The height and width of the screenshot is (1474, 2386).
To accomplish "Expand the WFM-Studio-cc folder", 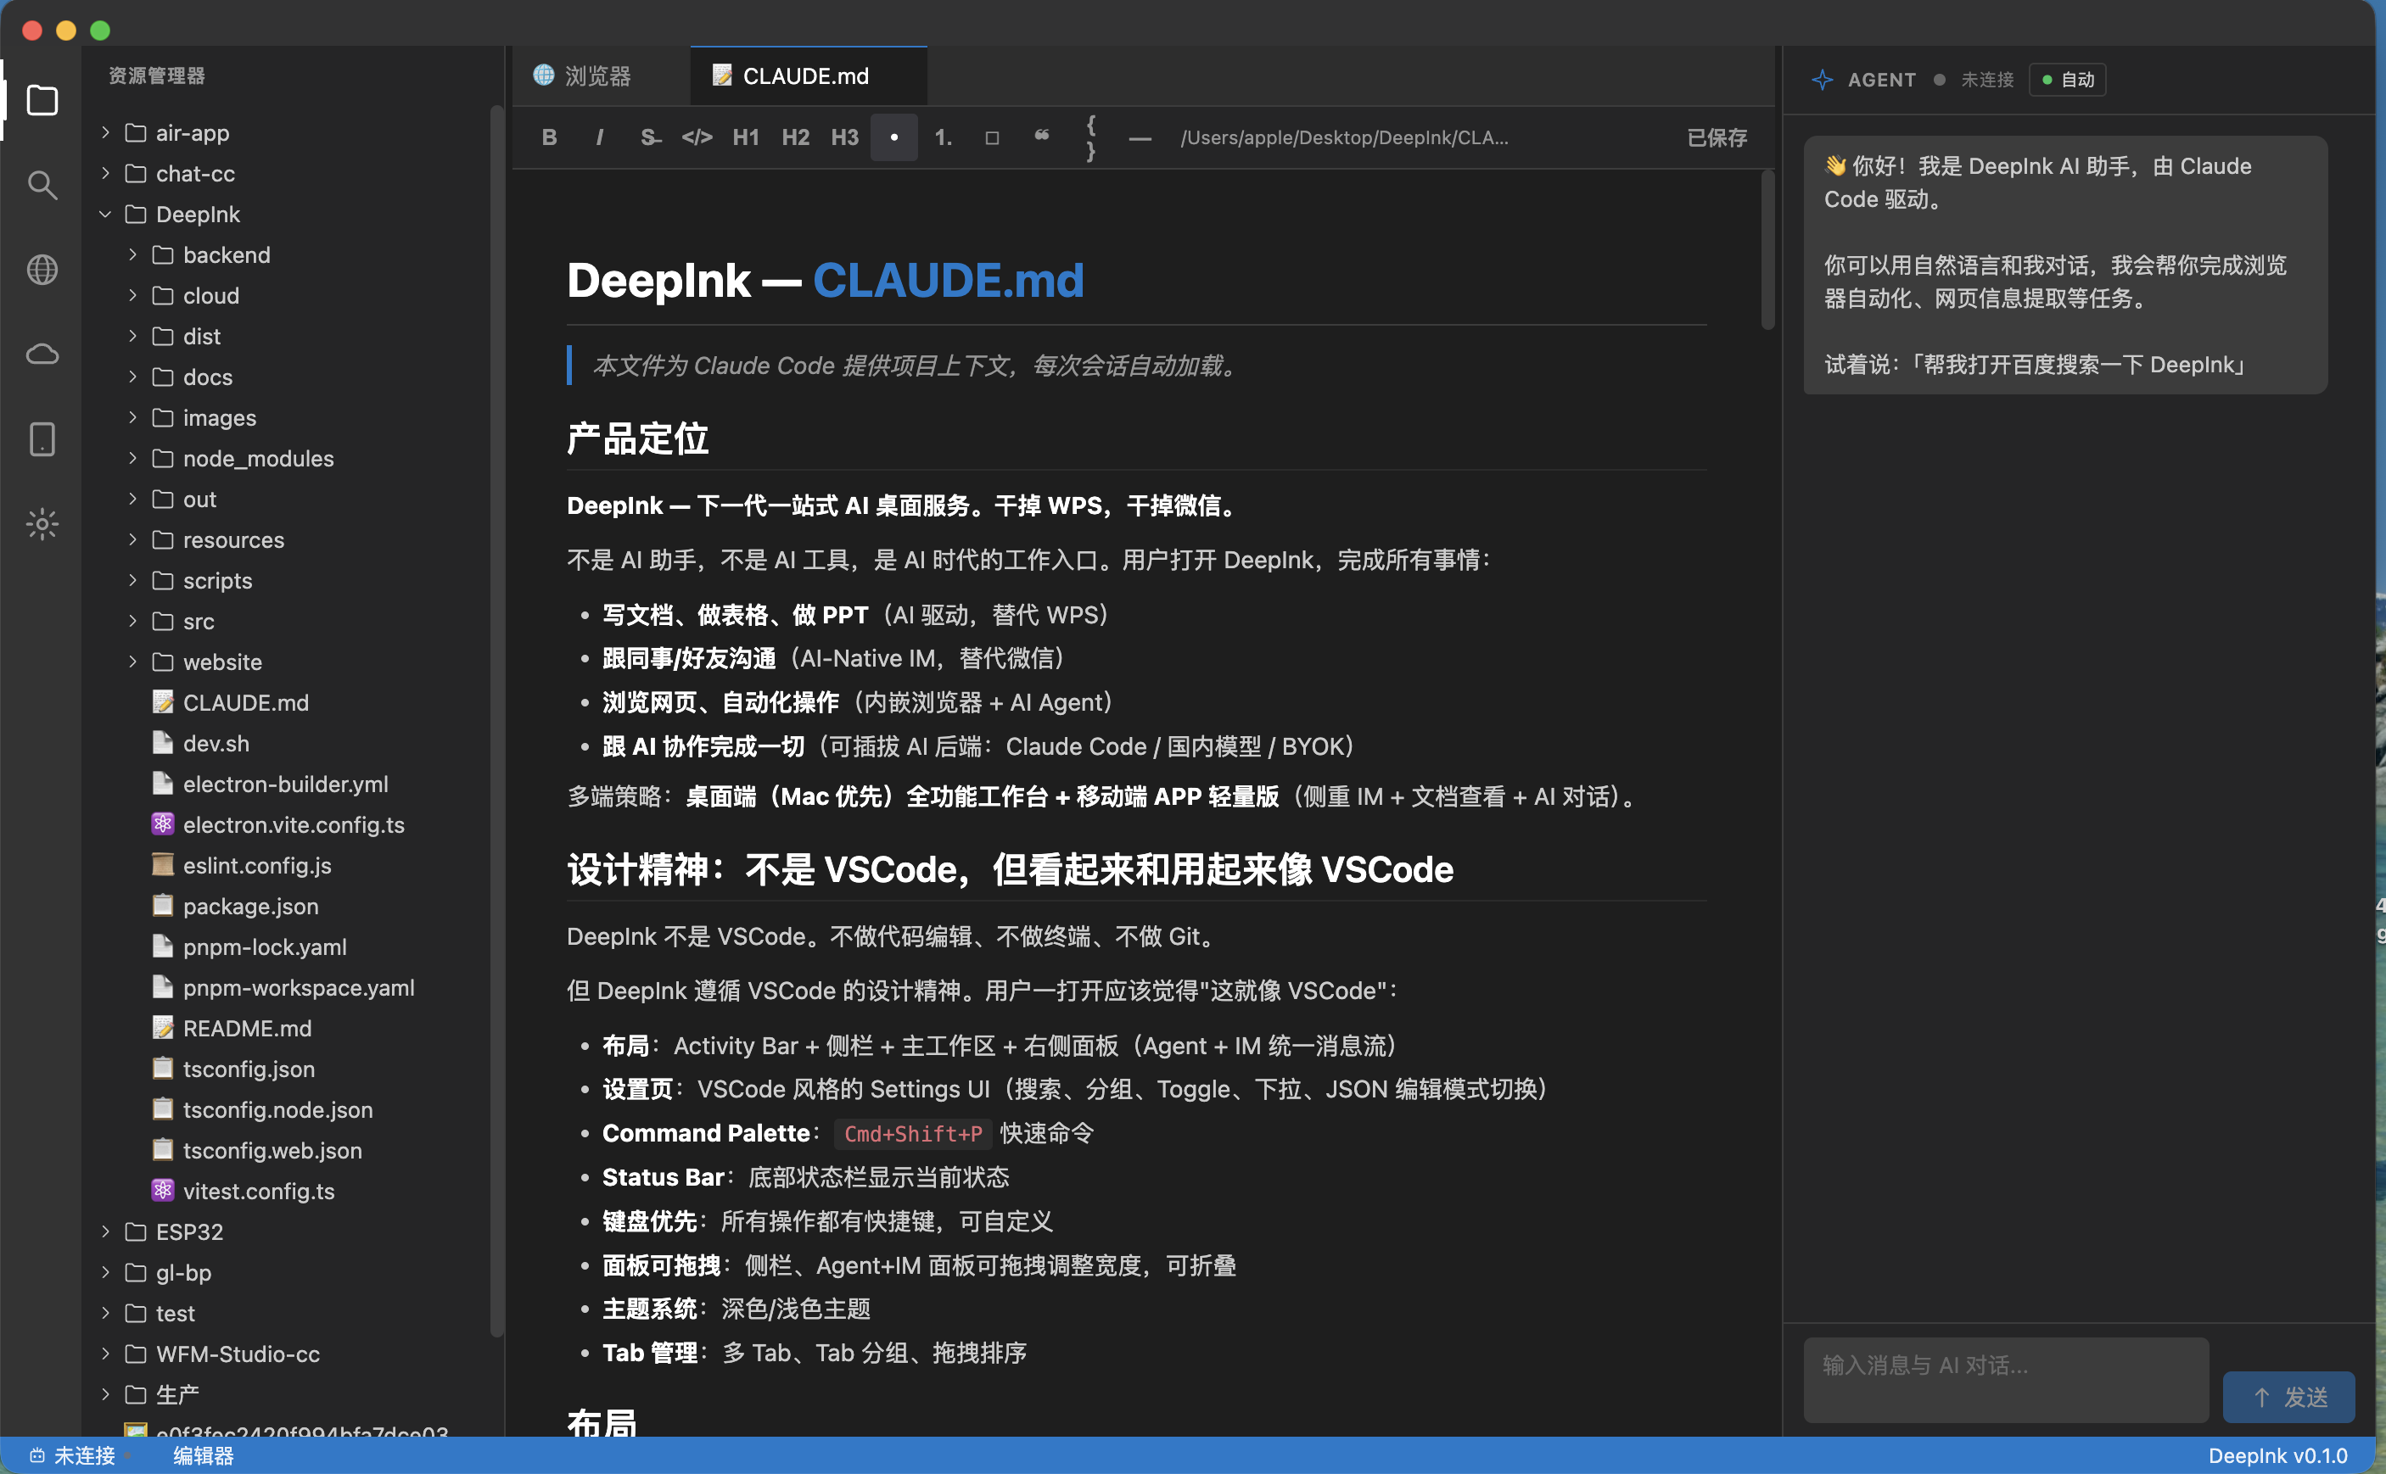I will (x=105, y=1353).
